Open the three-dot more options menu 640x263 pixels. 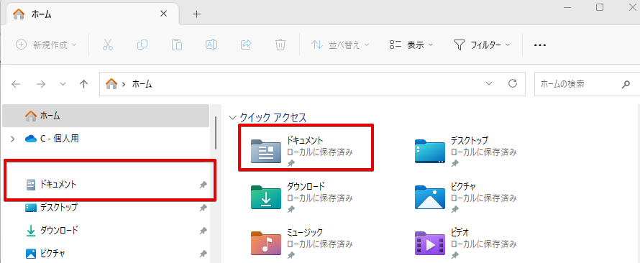[x=540, y=45]
